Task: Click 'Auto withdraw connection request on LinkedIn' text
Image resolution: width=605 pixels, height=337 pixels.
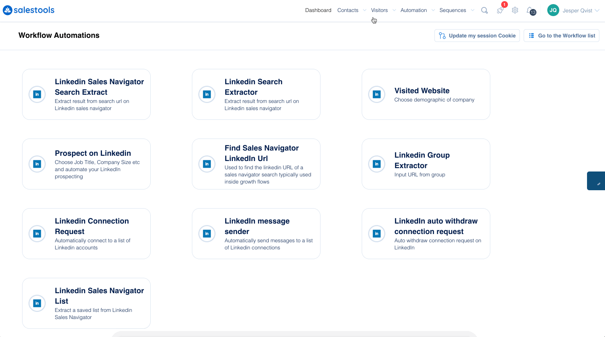Action: tap(437, 244)
